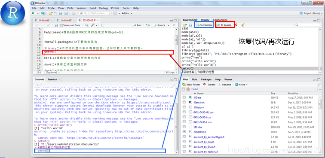325x158 pixels.
Task: Click the Rename button in Files pane
Action: pyautogui.click(x=225, y=85)
